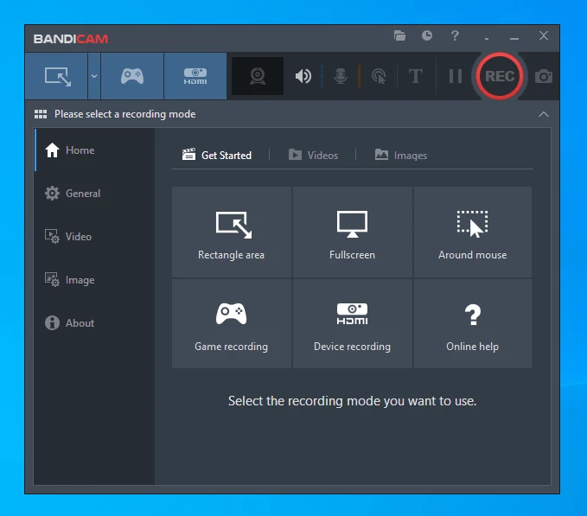Image resolution: width=587 pixels, height=516 pixels.
Task: Toggle the webcam overlay icon
Action: [x=258, y=76]
